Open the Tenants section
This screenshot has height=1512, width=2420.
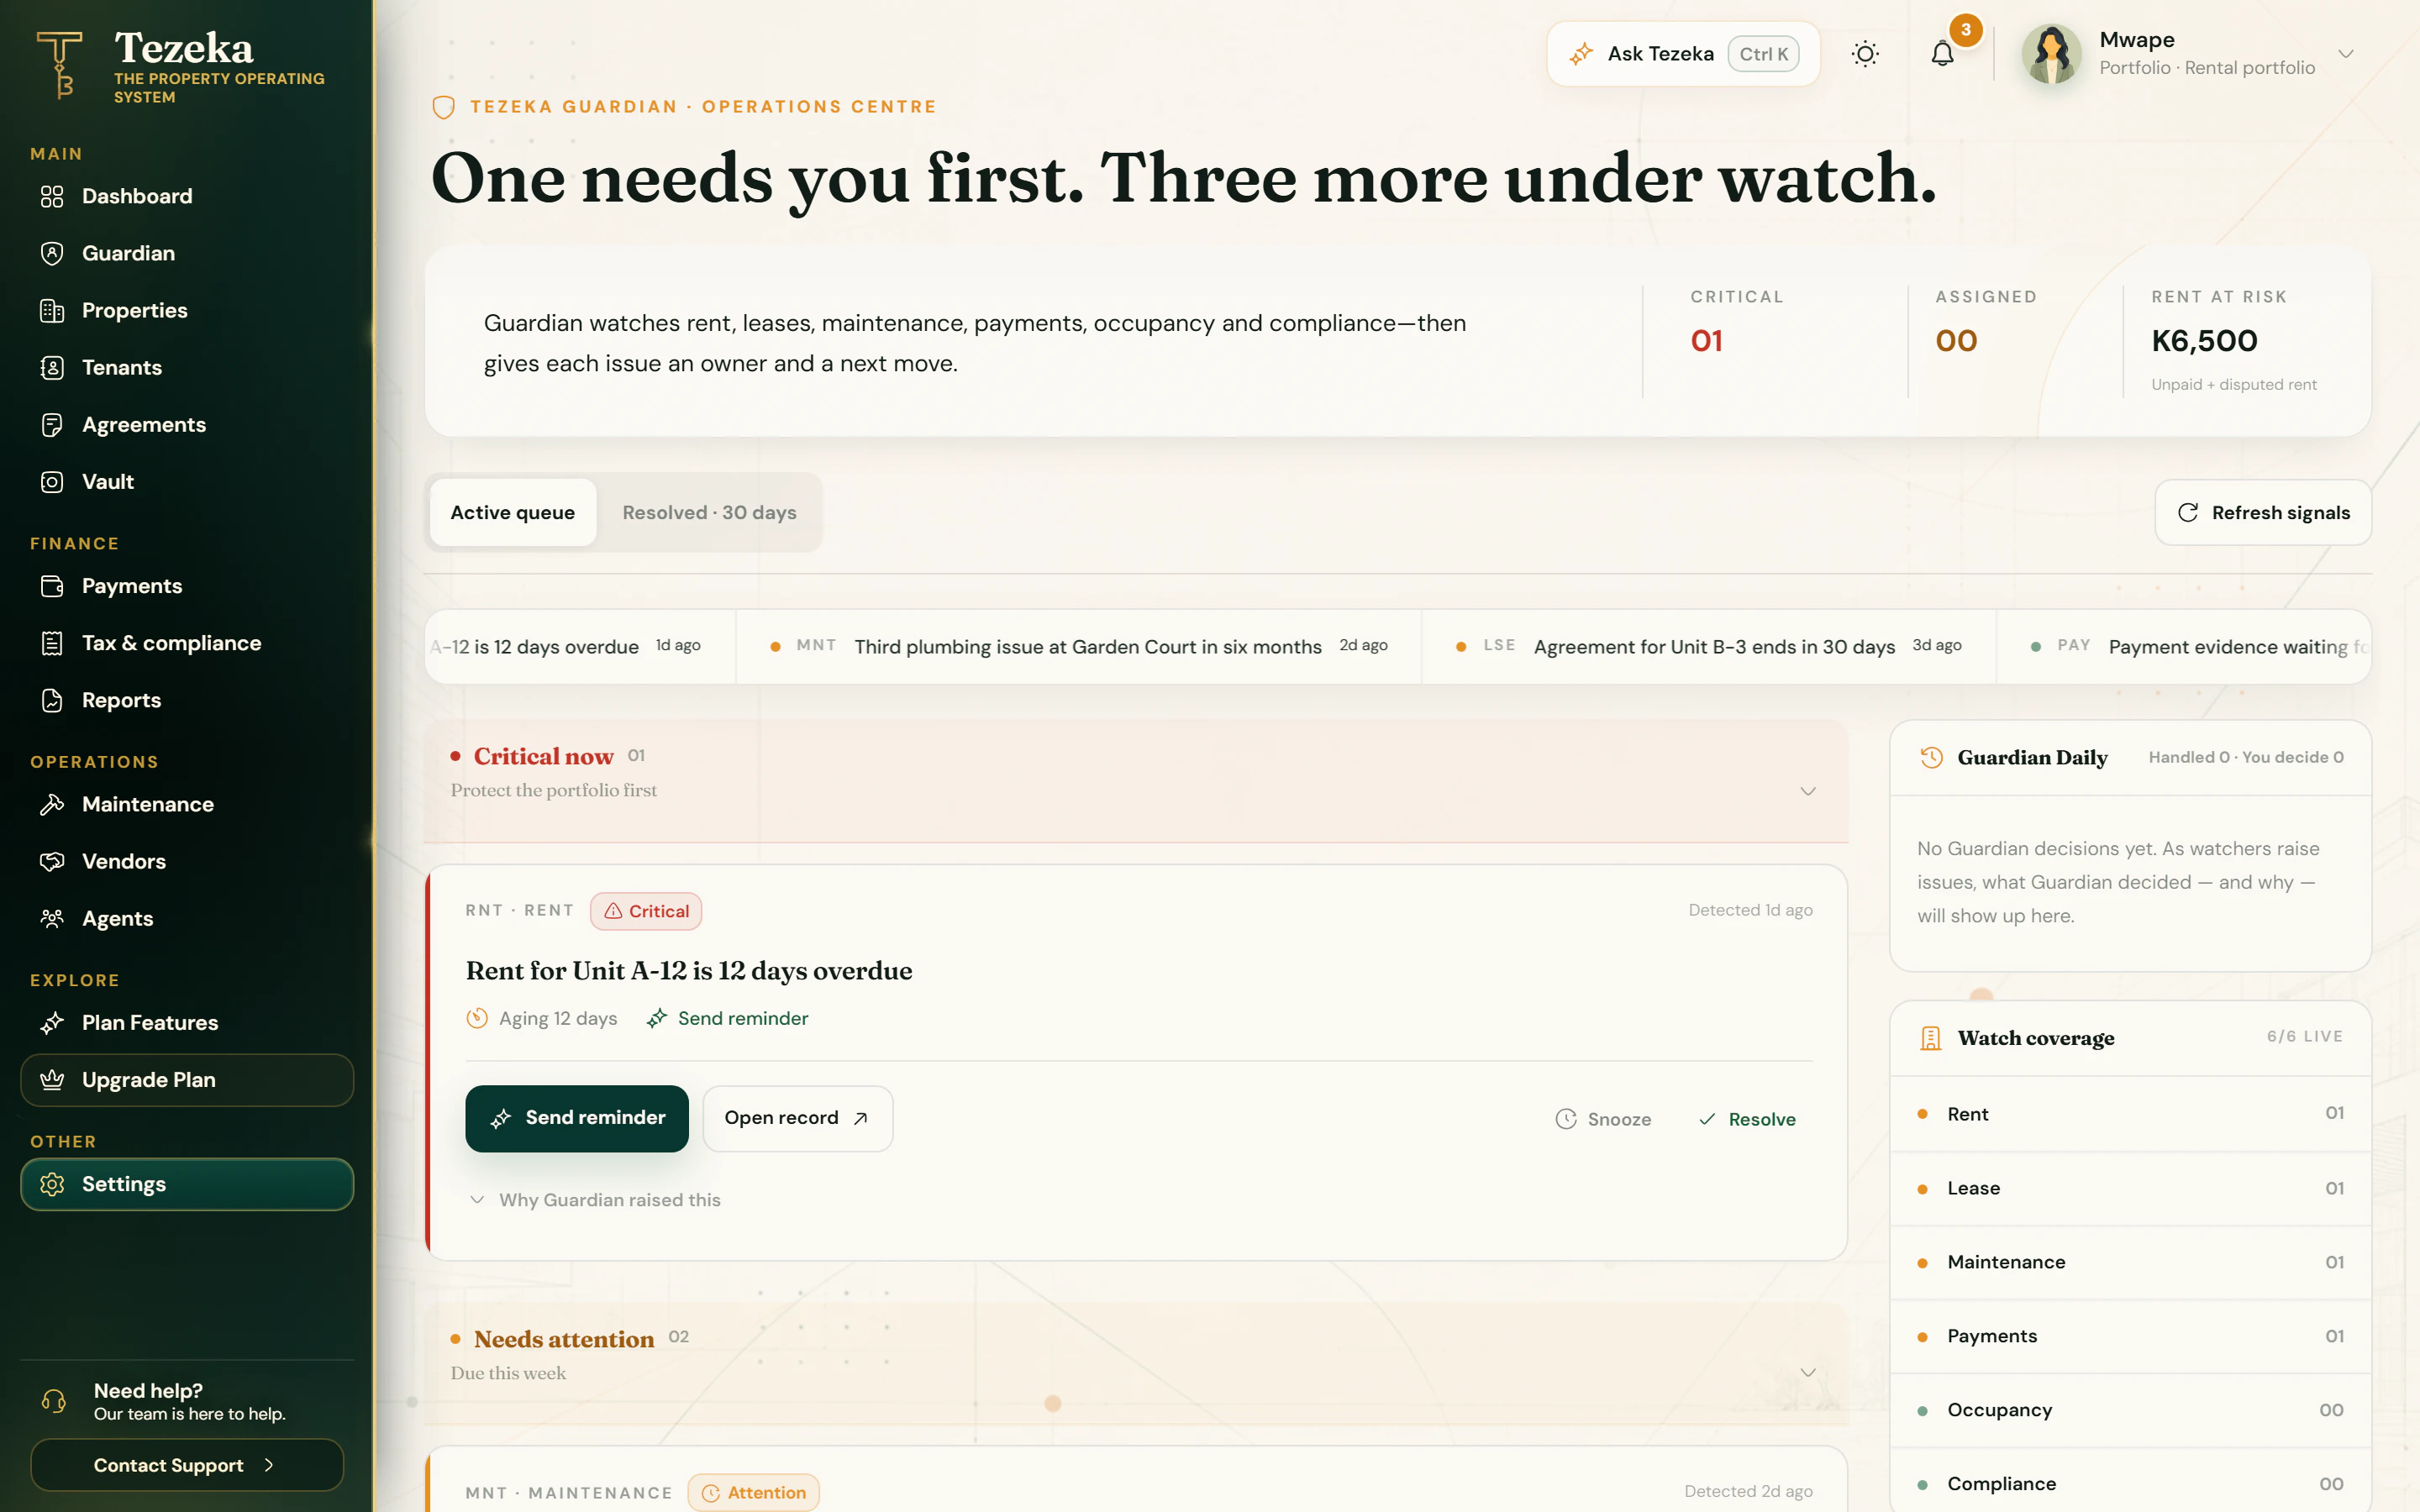pyautogui.click(x=187, y=367)
